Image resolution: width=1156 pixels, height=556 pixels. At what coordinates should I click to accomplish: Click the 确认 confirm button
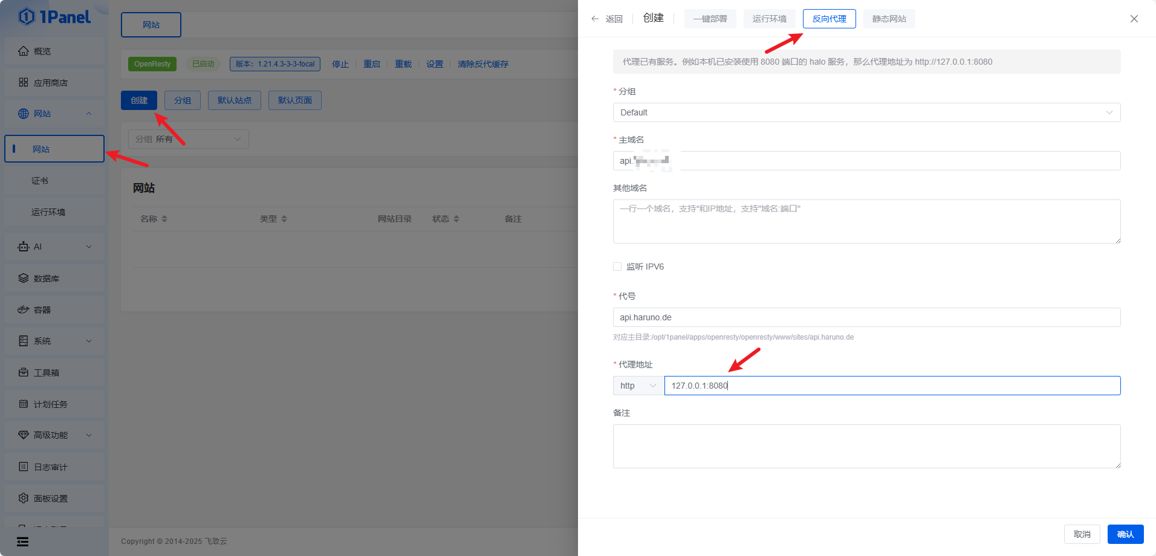point(1125,534)
